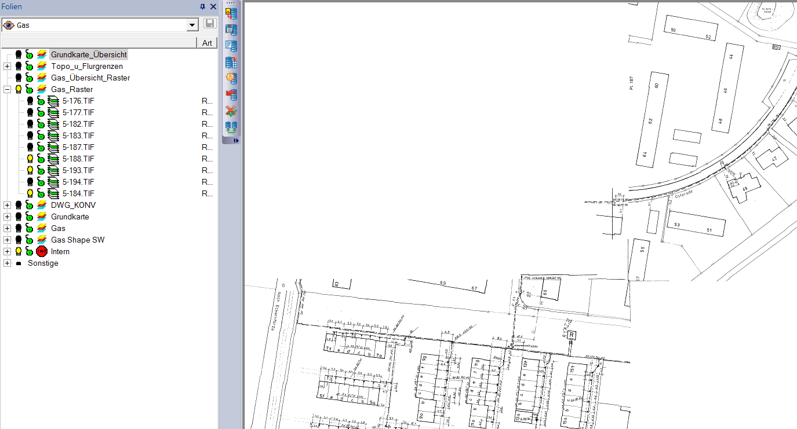
Task: Click the R... Art value for 5-176.TIF
Action: point(207,101)
